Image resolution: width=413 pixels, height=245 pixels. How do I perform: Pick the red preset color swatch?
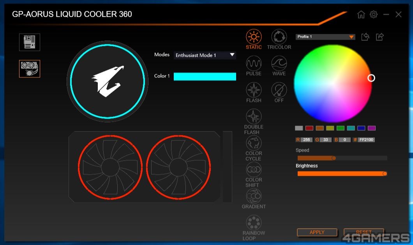coord(309,128)
